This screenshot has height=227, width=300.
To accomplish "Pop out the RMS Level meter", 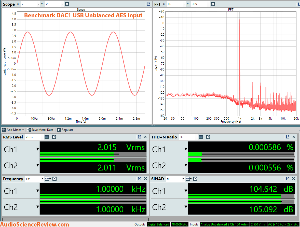I will pyautogui.click(x=140, y=137).
